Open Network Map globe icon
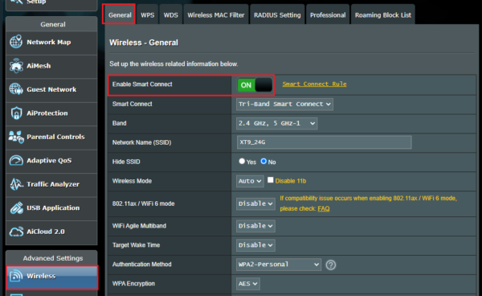The height and width of the screenshot is (296, 482). [16, 42]
